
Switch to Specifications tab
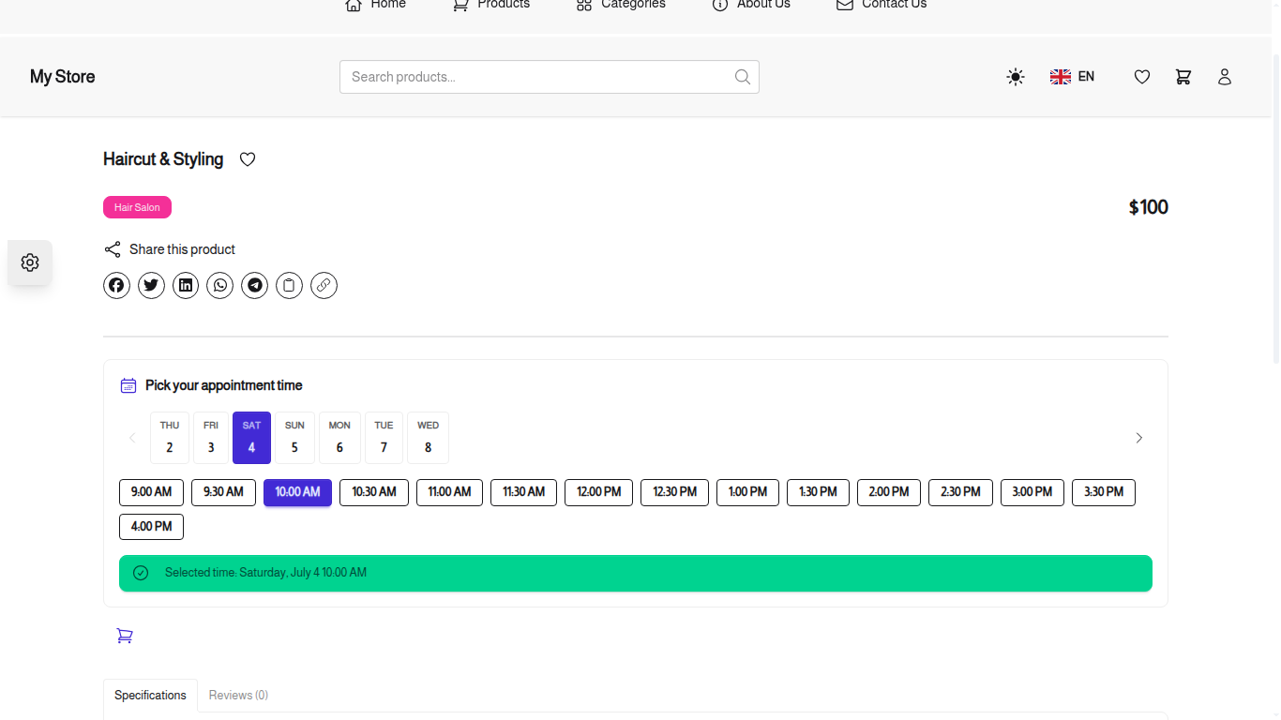(150, 696)
